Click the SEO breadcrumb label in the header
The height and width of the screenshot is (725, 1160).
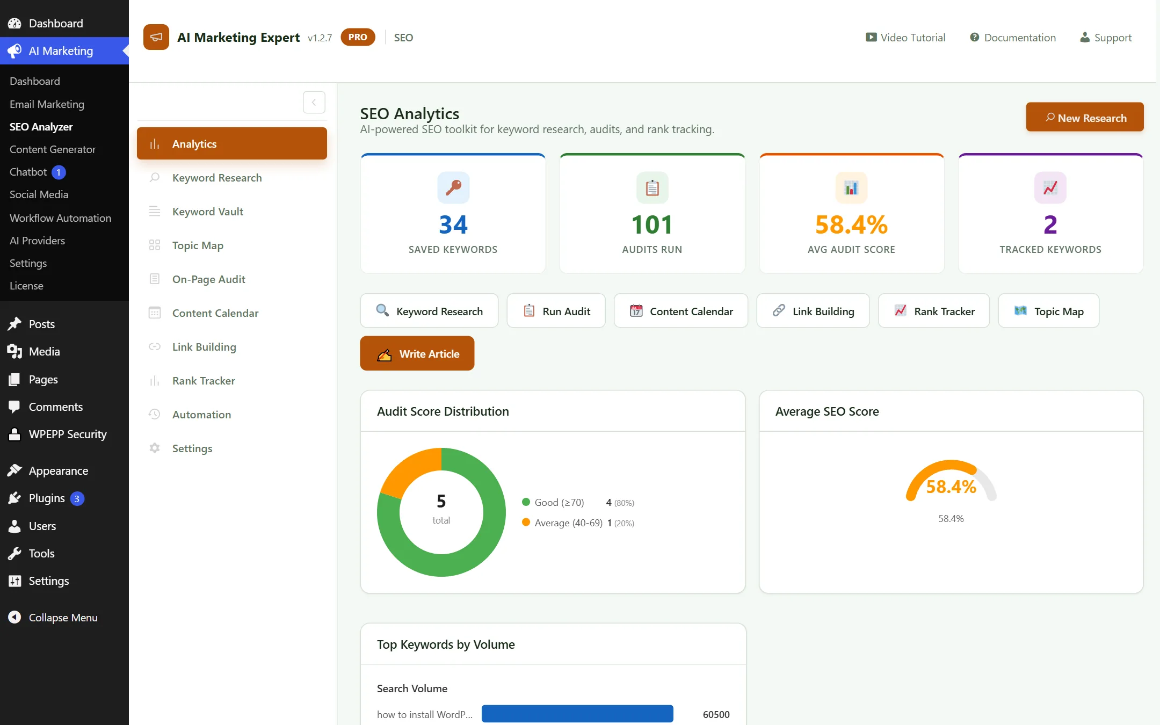coord(403,38)
